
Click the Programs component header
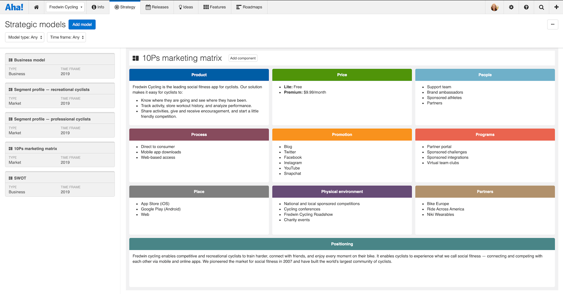tap(485, 134)
